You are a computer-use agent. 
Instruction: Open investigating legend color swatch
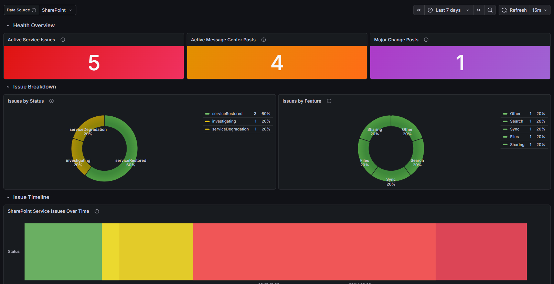[207, 121]
